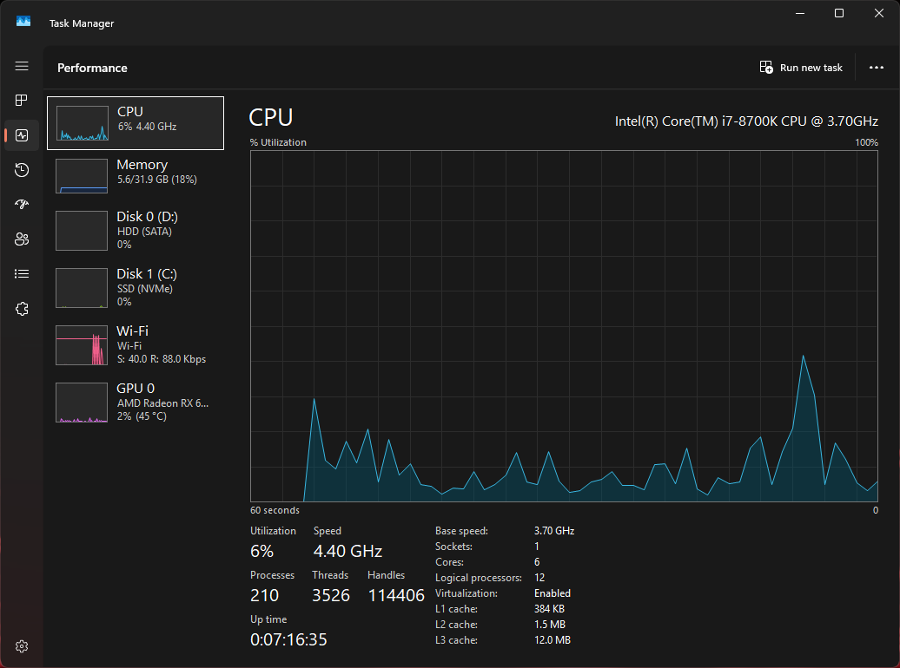
Task: Open the Users page icon
Action: (22, 239)
